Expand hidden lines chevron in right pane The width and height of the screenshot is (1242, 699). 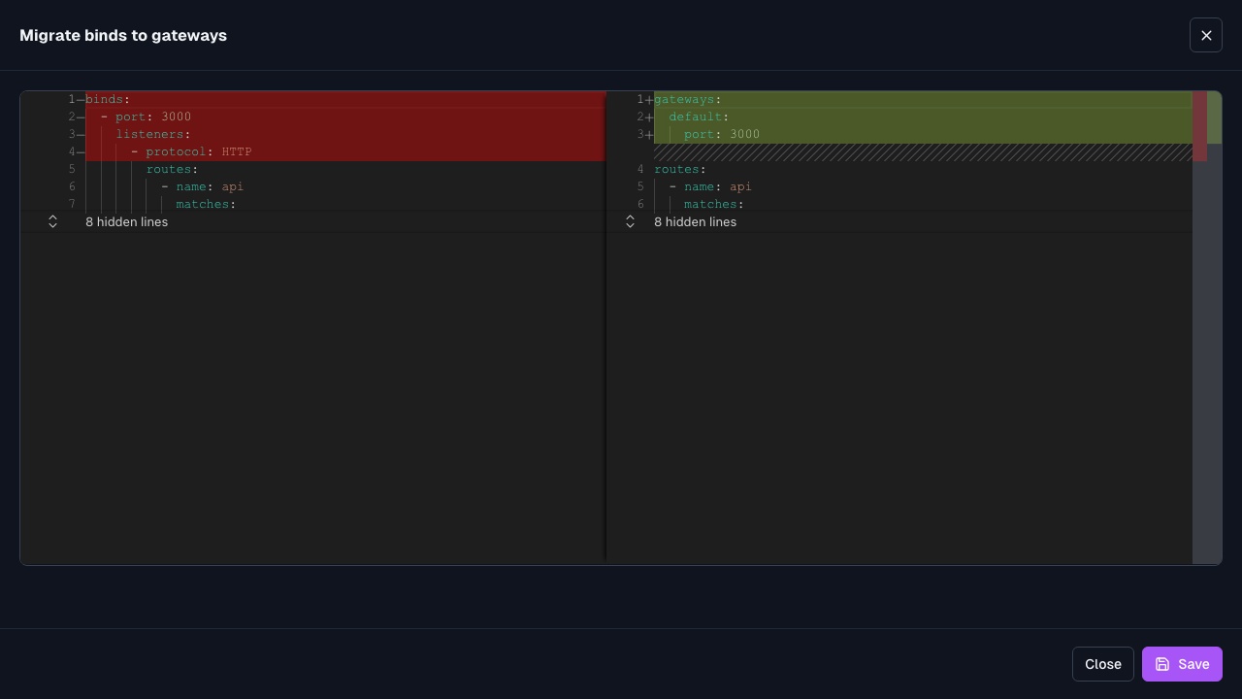[x=630, y=221]
